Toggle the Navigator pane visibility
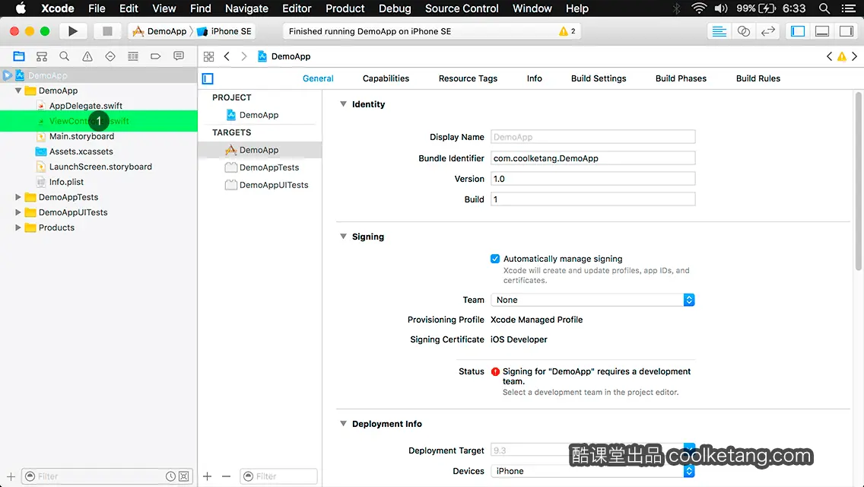This screenshot has height=487, width=864. [x=798, y=31]
